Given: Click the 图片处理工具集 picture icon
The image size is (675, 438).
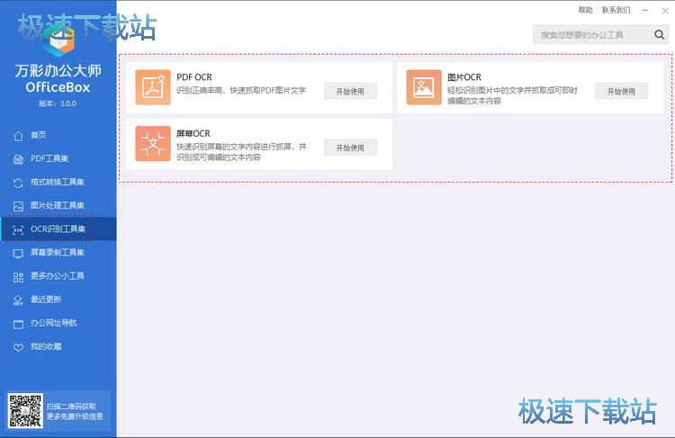Looking at the screenshot, I should (18, 207).
